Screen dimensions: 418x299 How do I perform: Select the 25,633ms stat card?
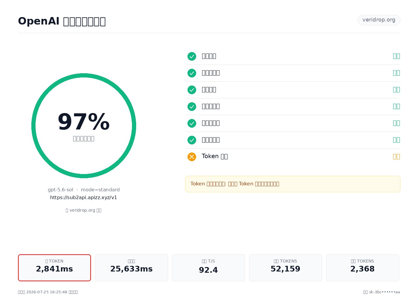(131, 268)
